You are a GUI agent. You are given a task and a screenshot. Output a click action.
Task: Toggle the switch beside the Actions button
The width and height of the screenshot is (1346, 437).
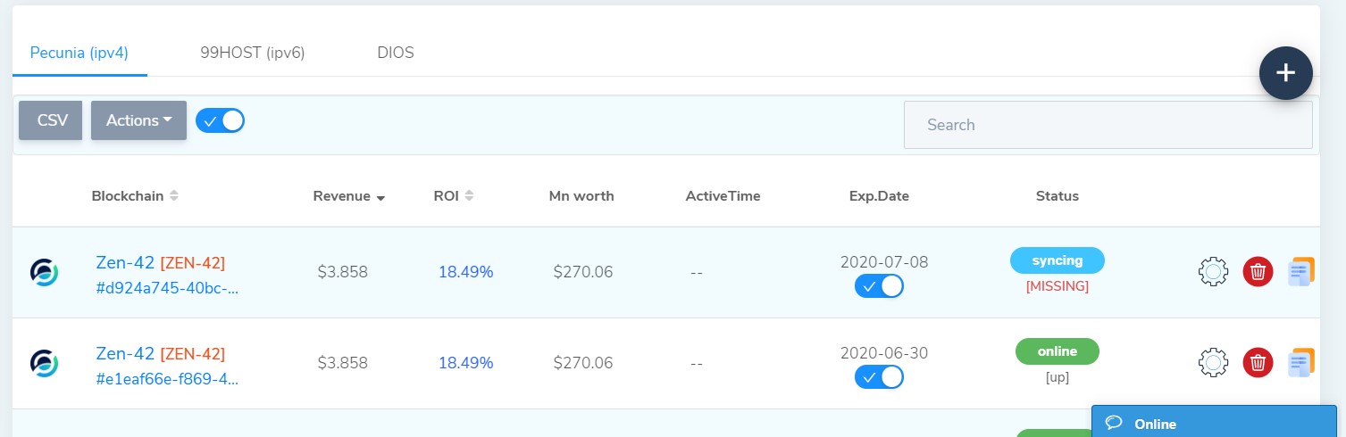coord(220,120)
